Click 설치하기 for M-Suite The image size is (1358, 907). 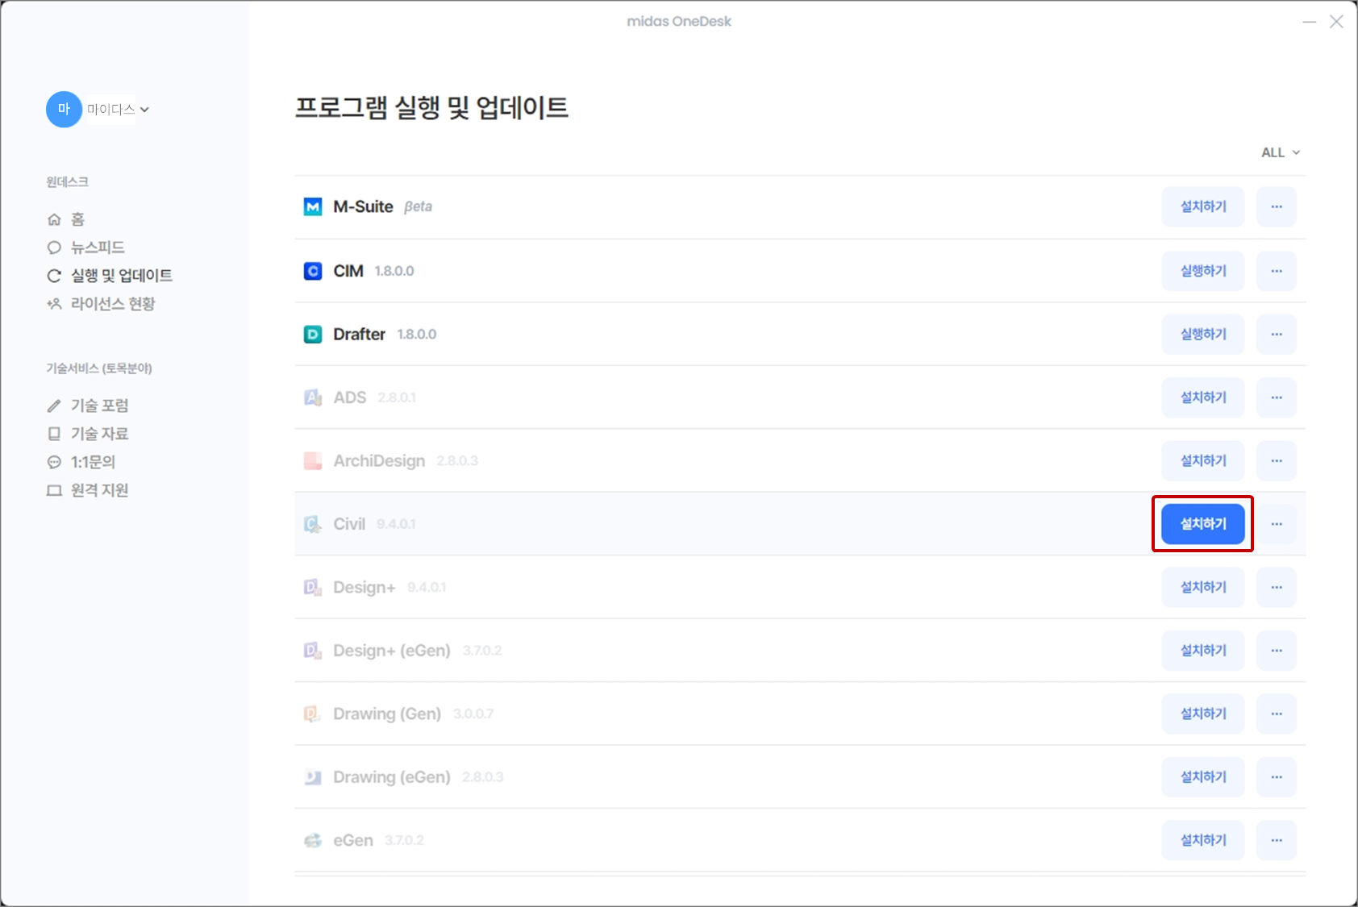pyautogui.click(x=1203, y=207)
